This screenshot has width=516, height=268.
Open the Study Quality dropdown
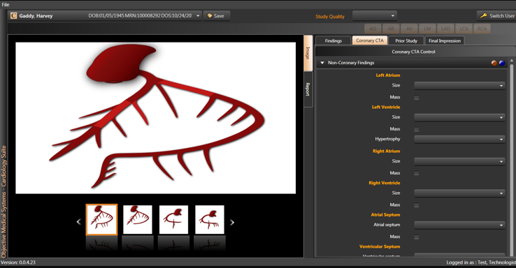click(375, 16)
